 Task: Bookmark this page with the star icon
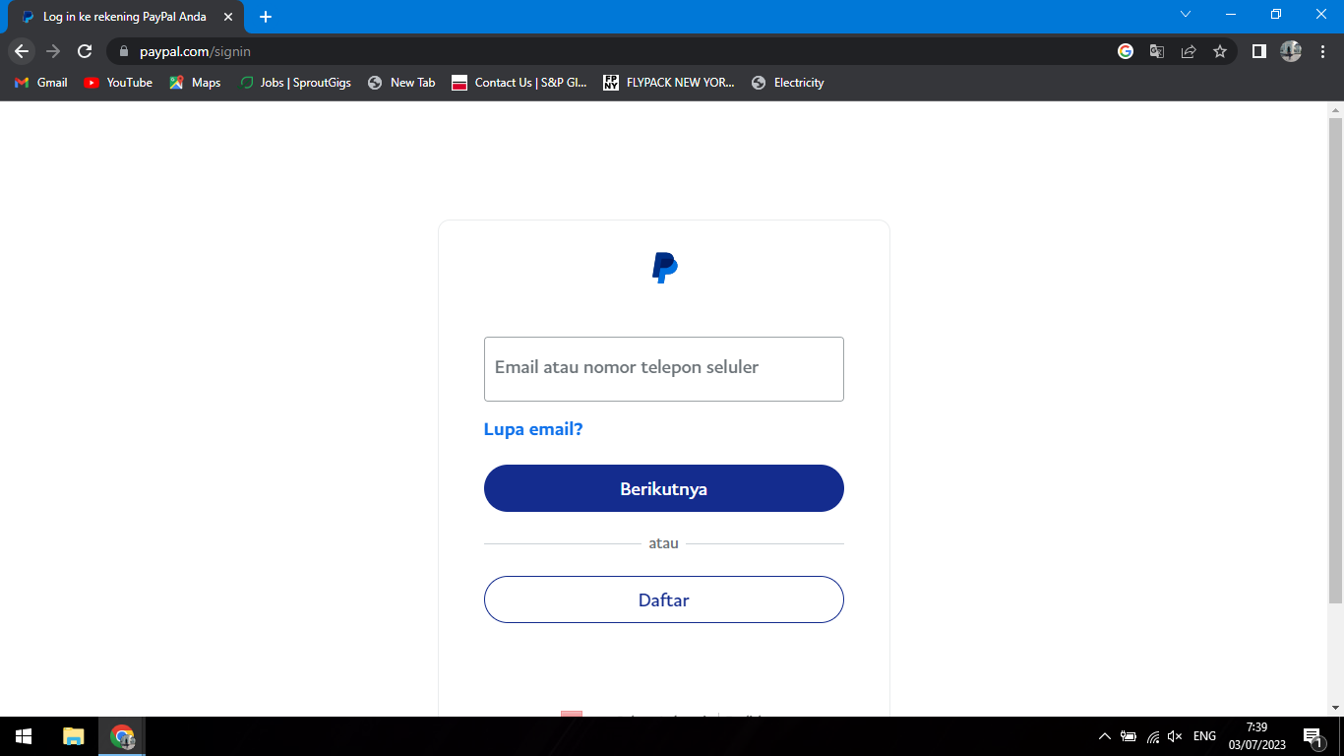click(1220, 51)
